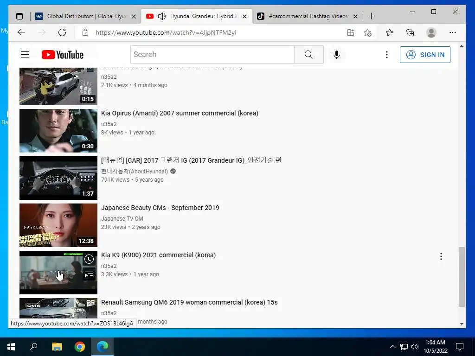Click the Microsoft Edge taskbar icon
Viewport: 475px width, 356px height.
[x=103, y=347]
